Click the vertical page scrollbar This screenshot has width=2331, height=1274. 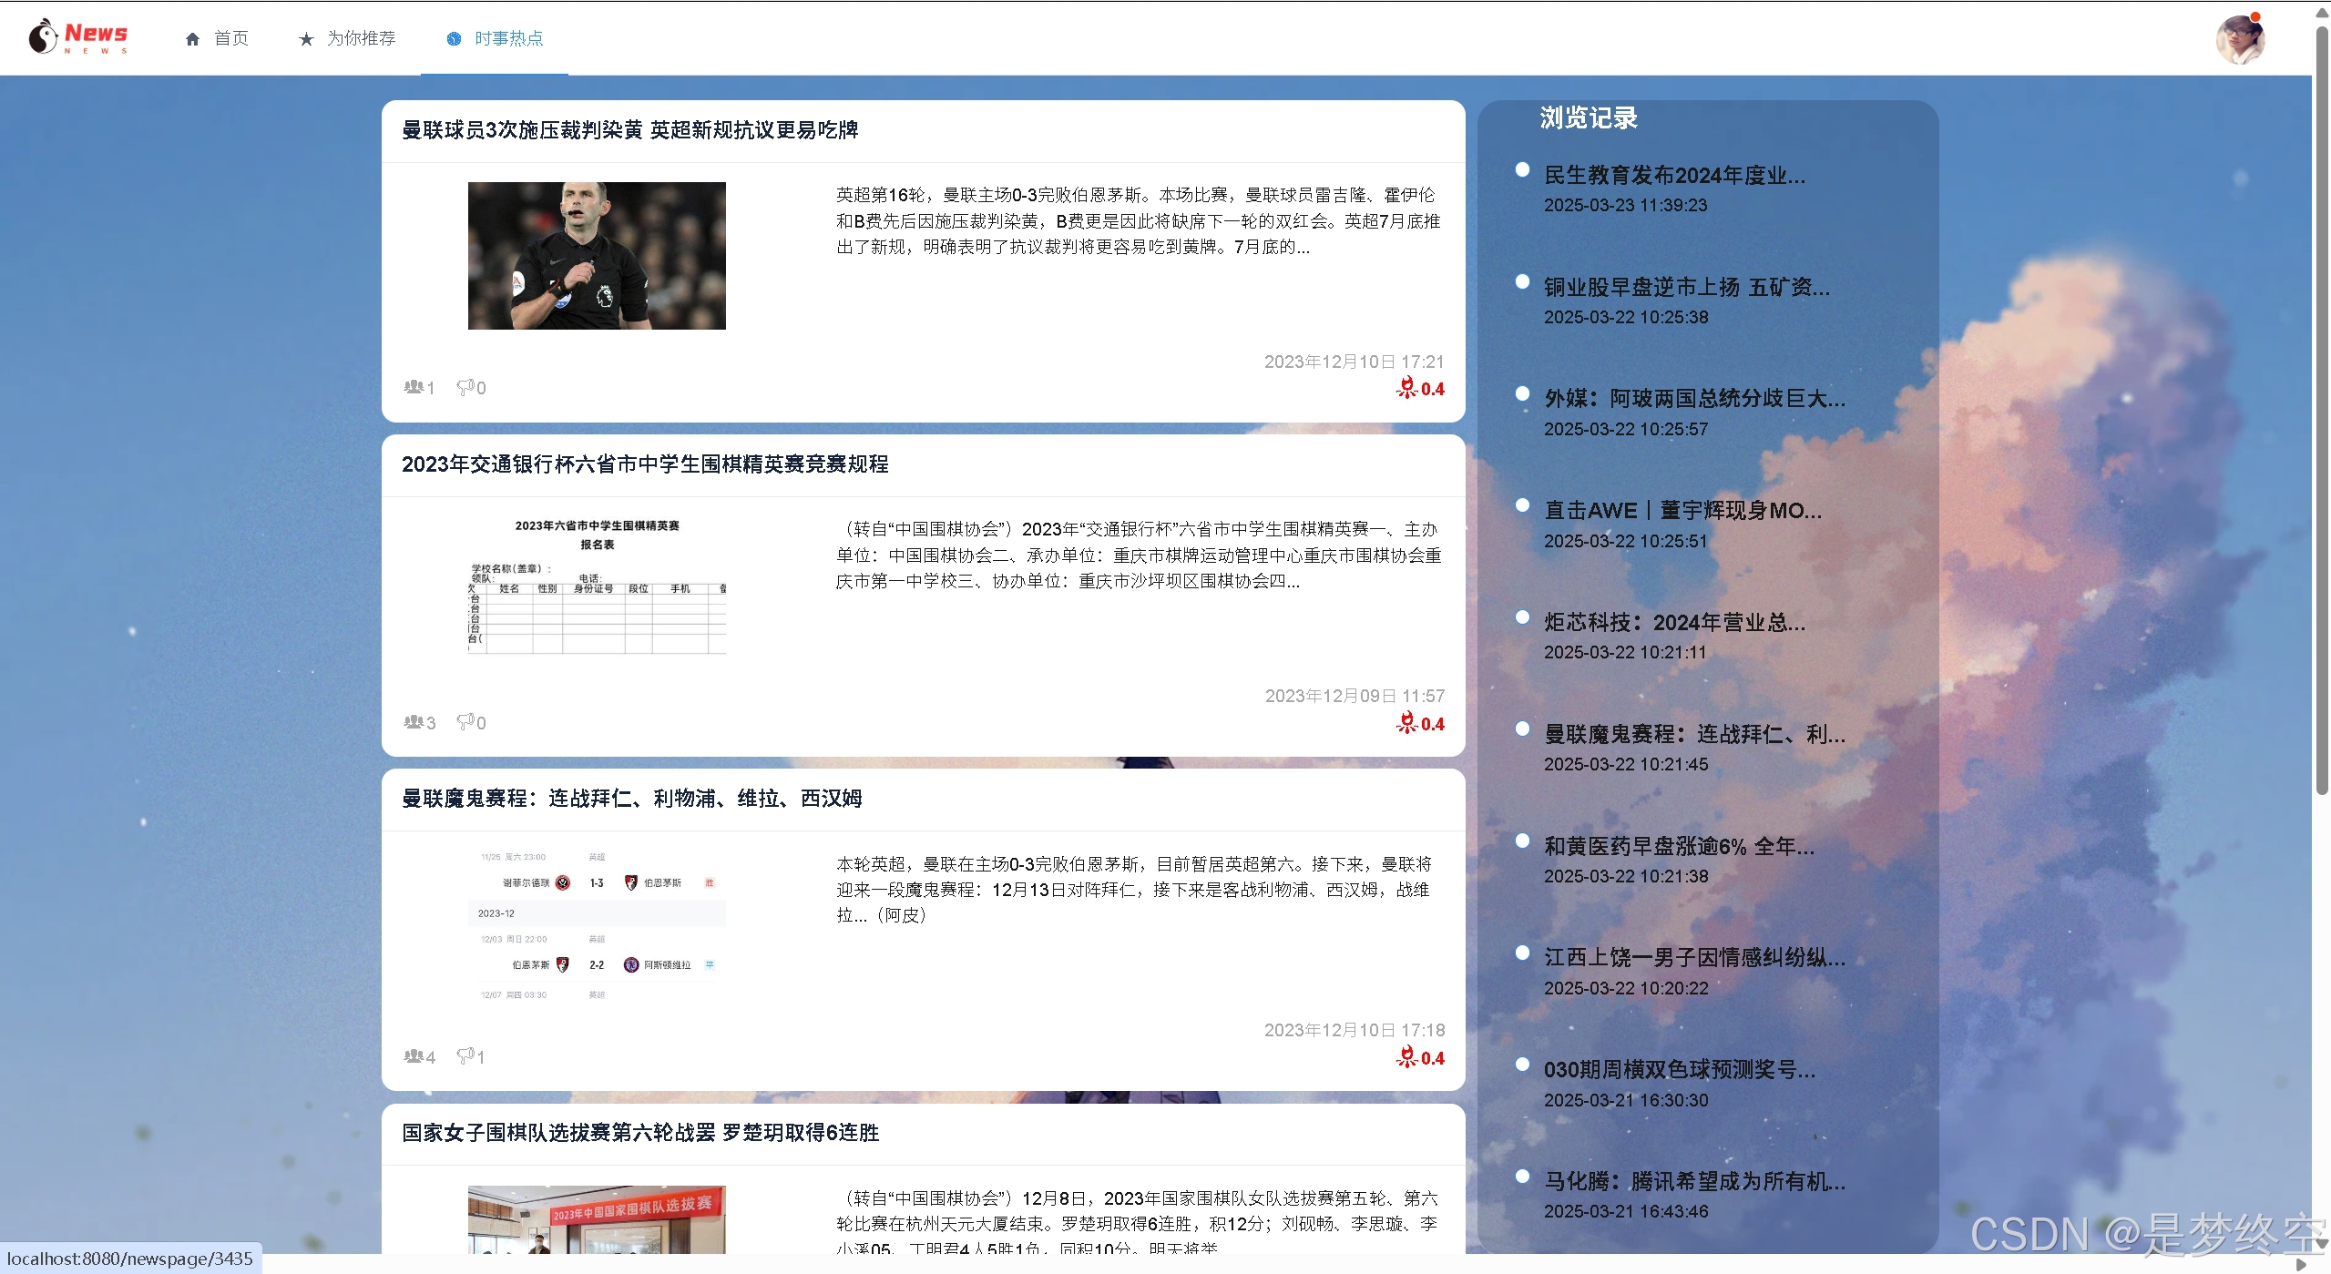2321,410
